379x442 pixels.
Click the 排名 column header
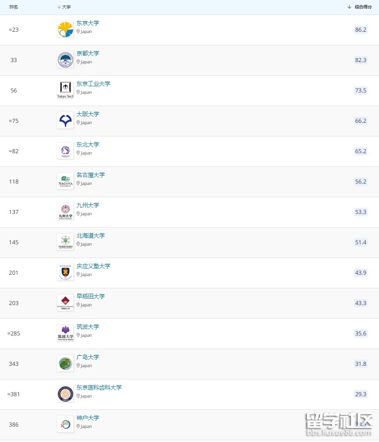[x=14, y=7]
